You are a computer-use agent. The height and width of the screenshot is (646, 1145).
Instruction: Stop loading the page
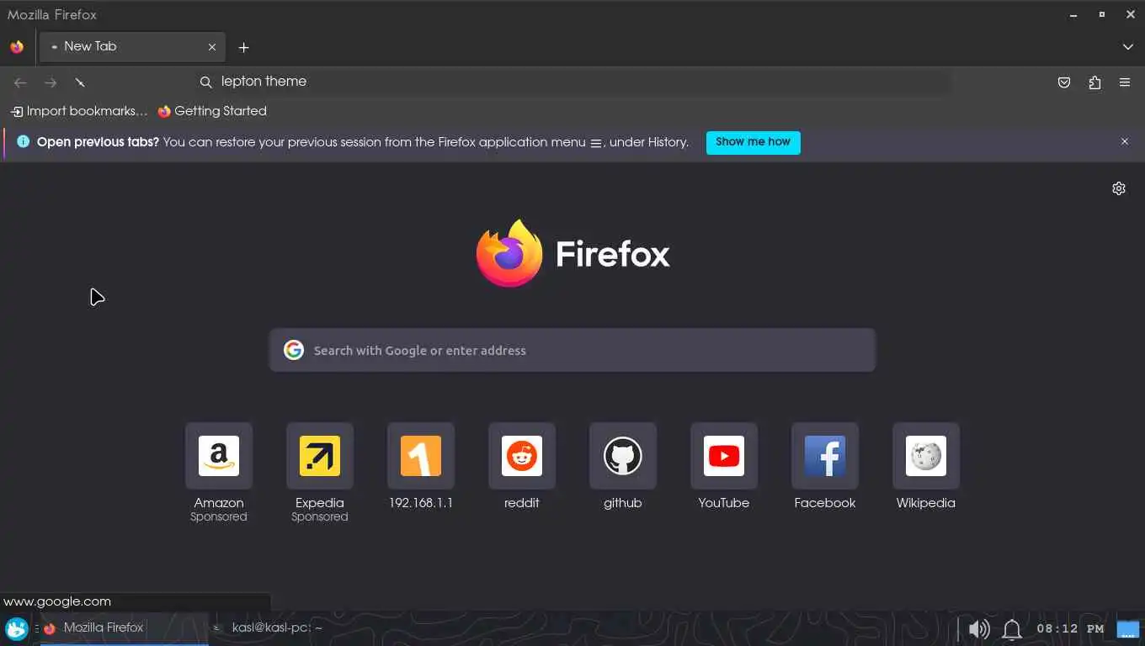point(80,82)
